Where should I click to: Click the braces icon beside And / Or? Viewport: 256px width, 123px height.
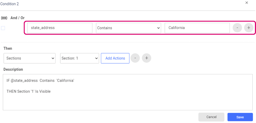click(4, 18)
